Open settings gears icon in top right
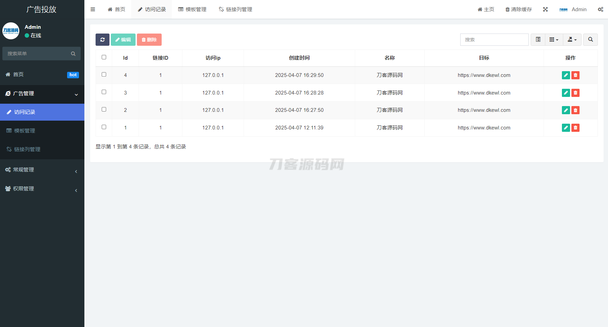608x327 pixels. pyautogui.click(x=600, y=9)
